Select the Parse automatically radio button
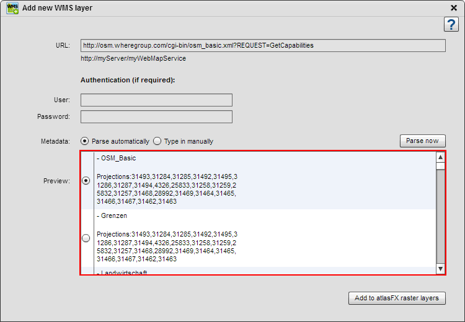 pyautogui.click(x=84, y=141)
